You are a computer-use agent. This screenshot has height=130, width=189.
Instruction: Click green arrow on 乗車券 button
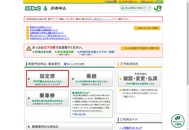29,98
